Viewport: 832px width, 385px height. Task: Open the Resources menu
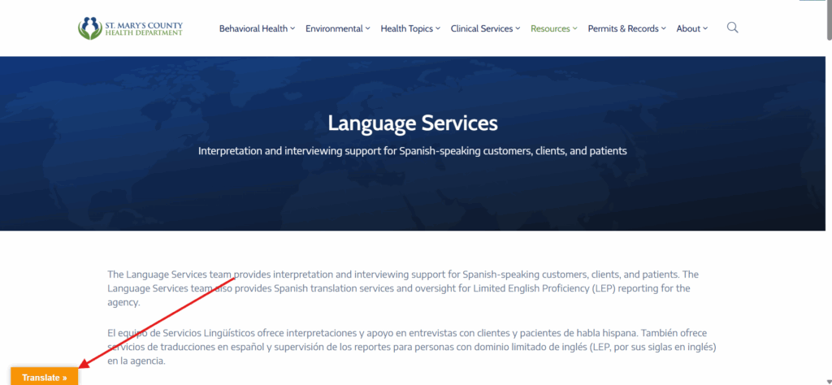[554, 28]
